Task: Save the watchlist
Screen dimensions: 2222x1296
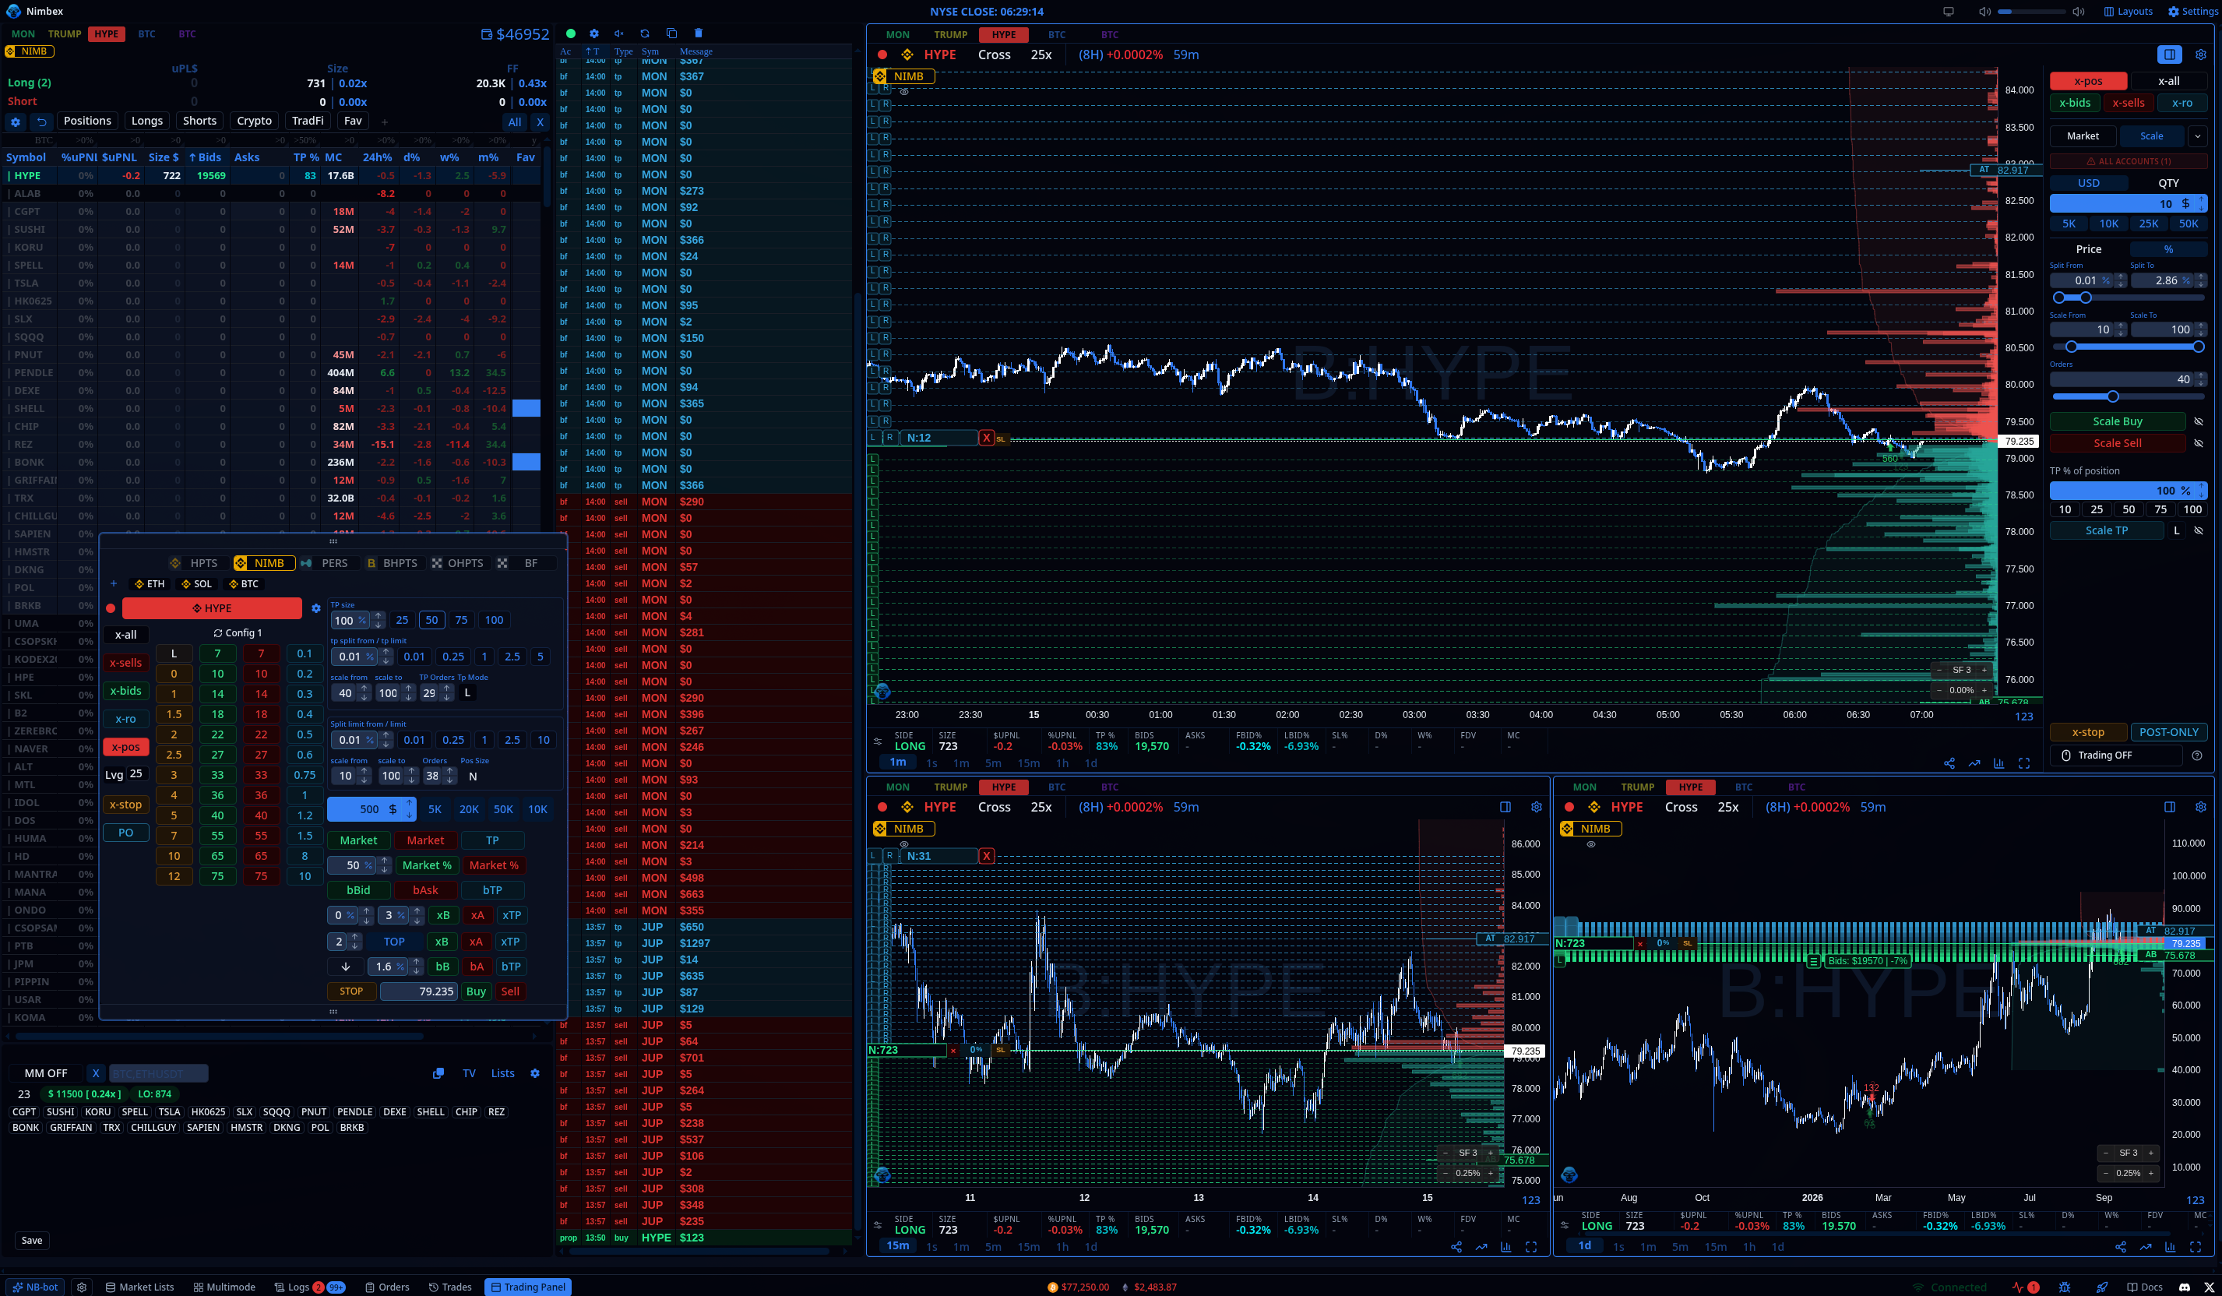Action: click(32, 1241)
